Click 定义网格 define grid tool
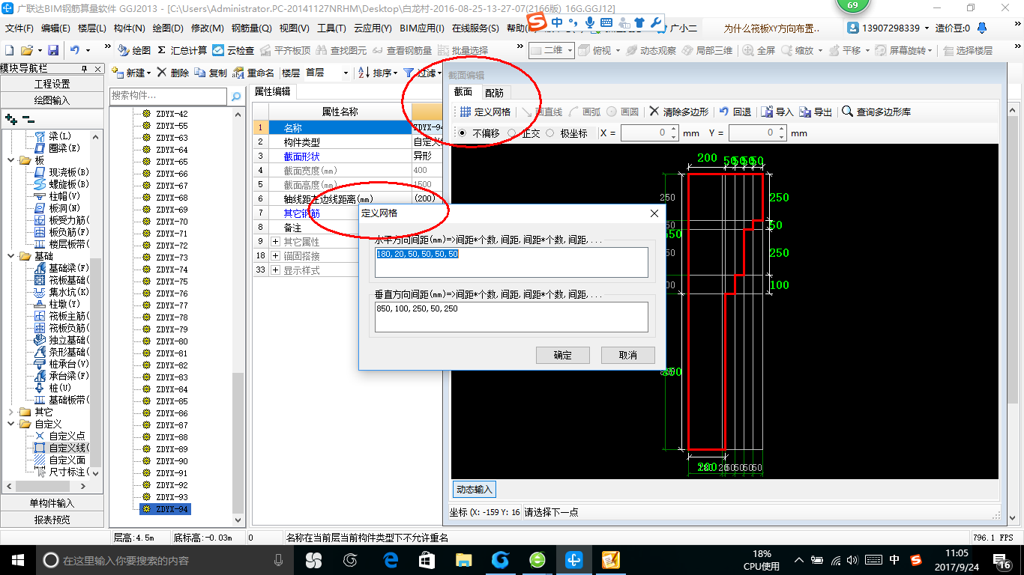This screenshot has height=575, width=1024. (485, 112)
